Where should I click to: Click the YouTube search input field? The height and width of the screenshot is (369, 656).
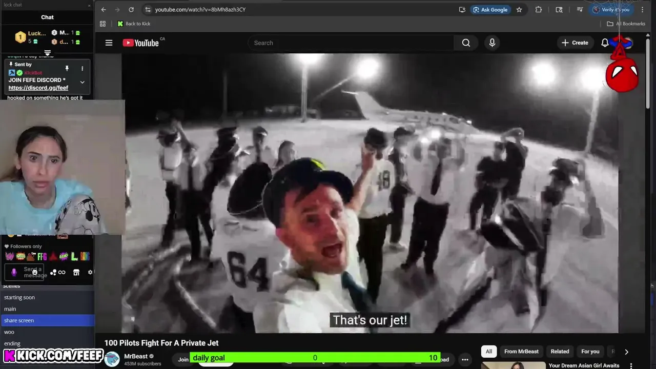coord(351,43)
